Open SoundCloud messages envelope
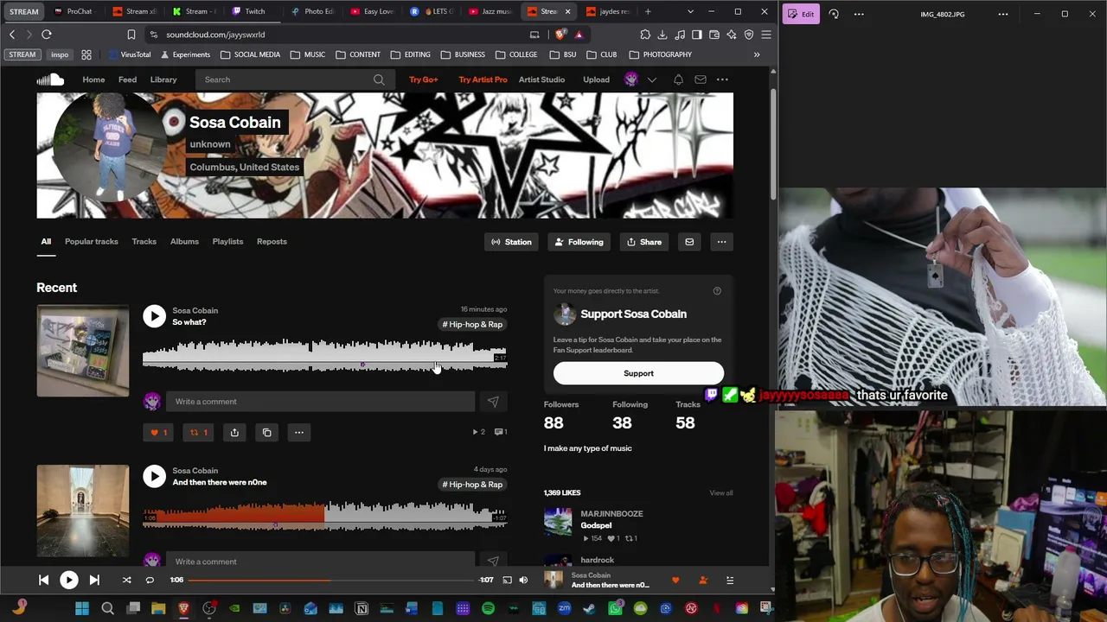Viewport: 1107px width, 622px height. (x=701, y=79)
